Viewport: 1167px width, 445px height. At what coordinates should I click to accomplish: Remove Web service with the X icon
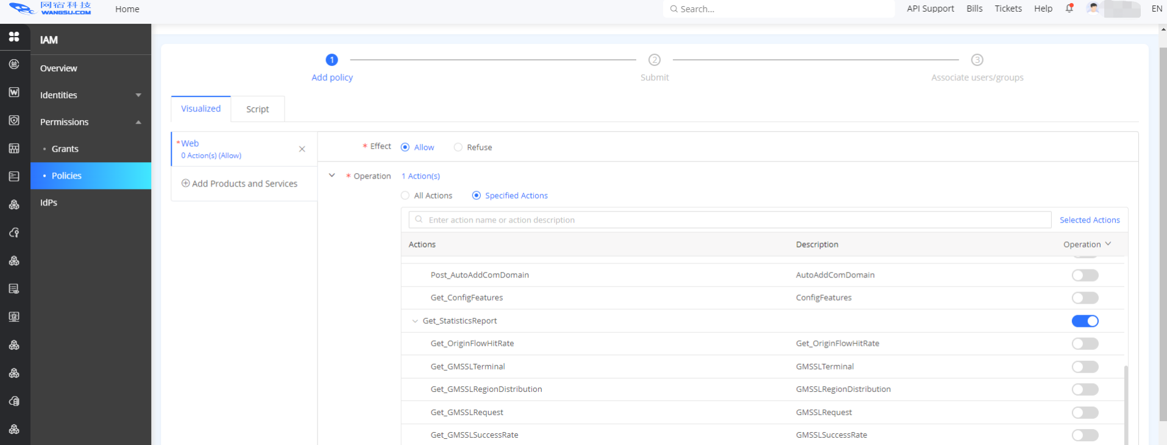[x=302, y=149]
